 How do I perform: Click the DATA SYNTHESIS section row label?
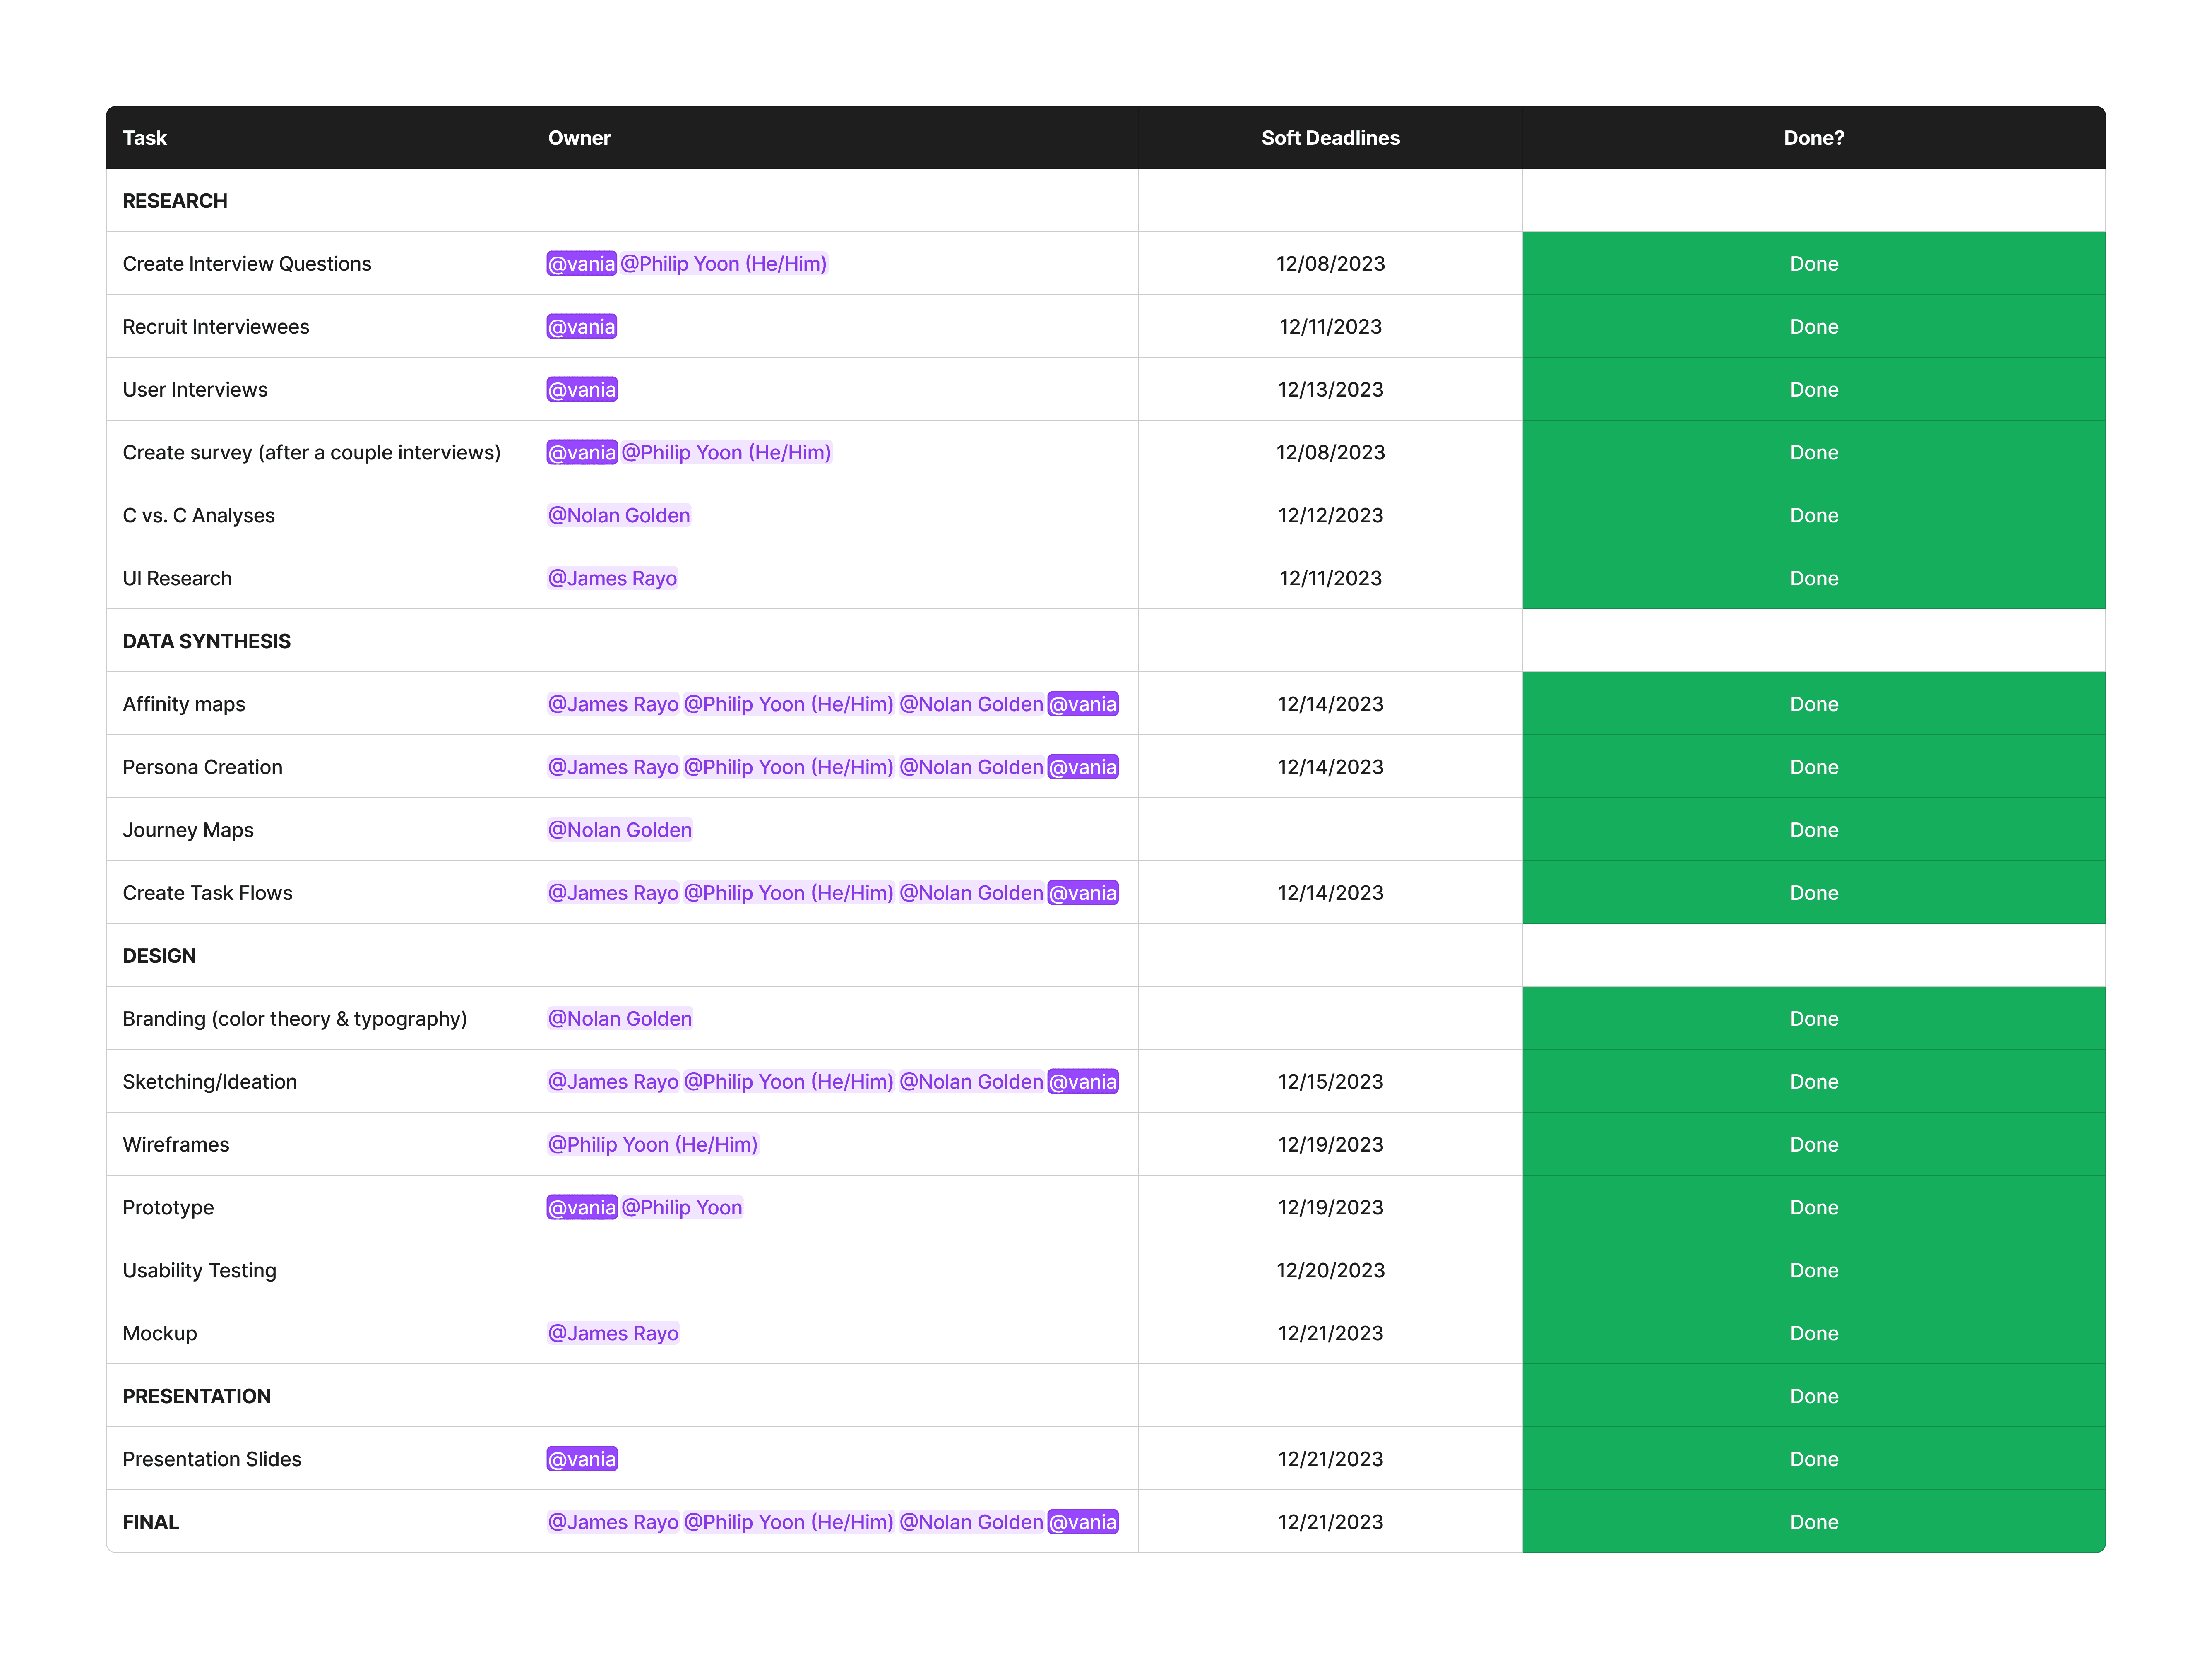click(206, 642)
